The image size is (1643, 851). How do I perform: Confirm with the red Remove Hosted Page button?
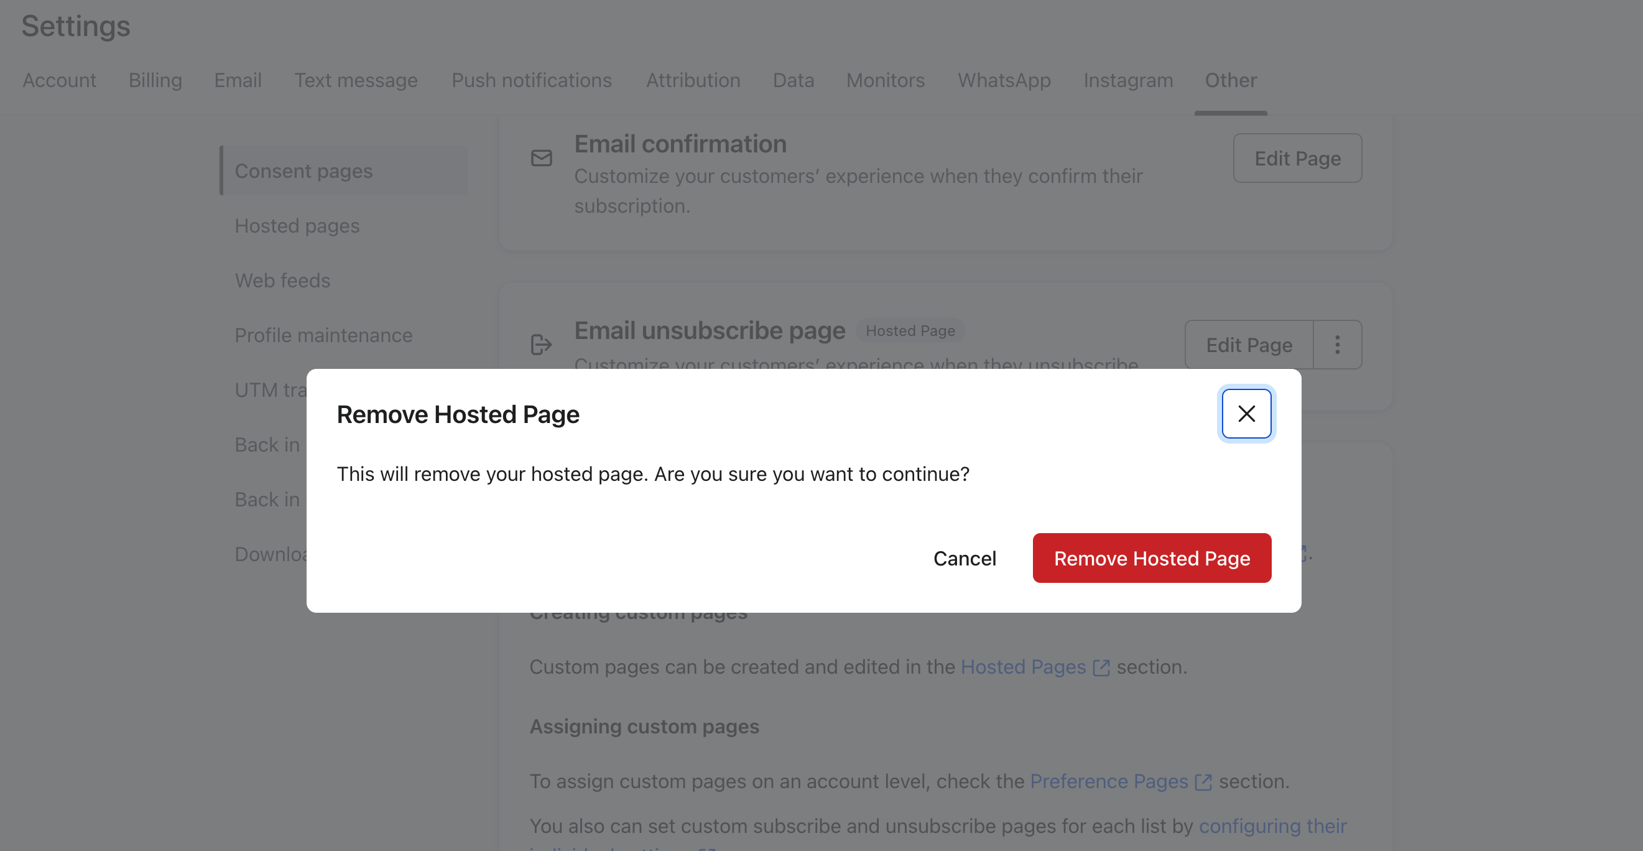[x=1152, y=558]
